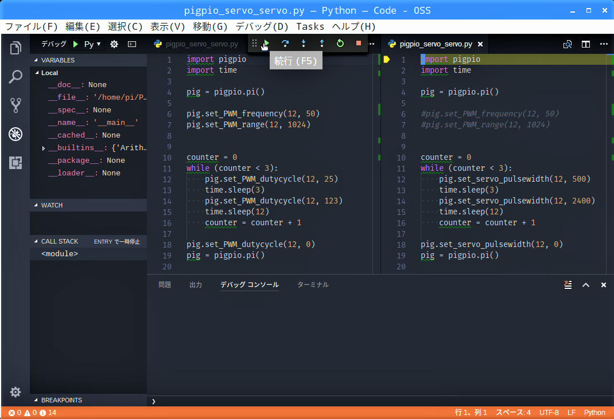Viewport: 614px width, 419px height.
Task: Open the 選択(C) menu
Action: 125,26
